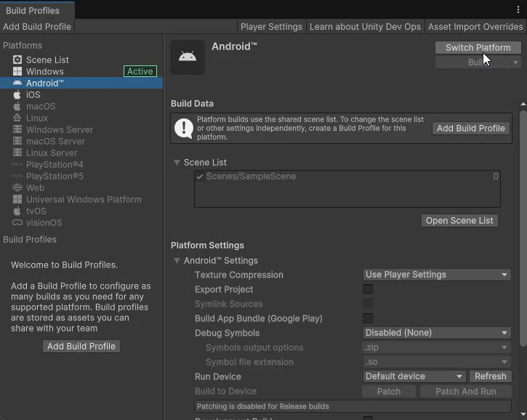The image size is (527, 420).
Task: Click the 'Build Profiles' sidebar heading
Action: pos(30,240)
